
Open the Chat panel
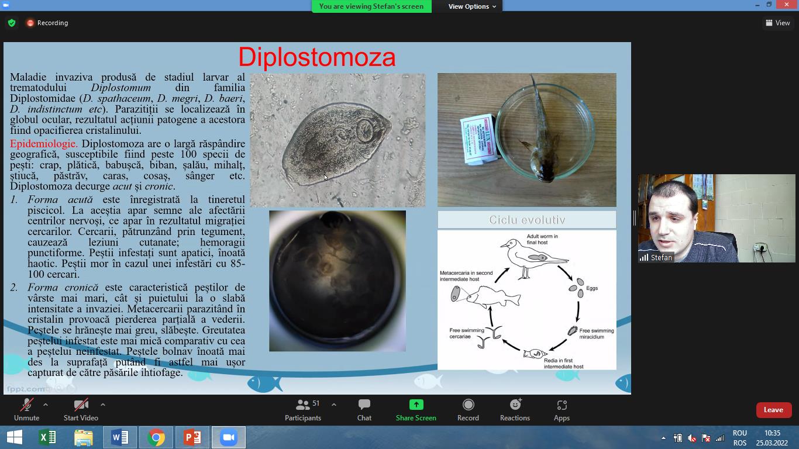(x=364, y=409)
